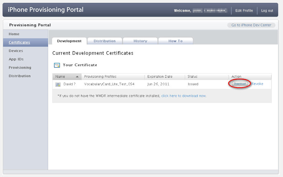Click the WWDR certificate download link

click(184, 96)
